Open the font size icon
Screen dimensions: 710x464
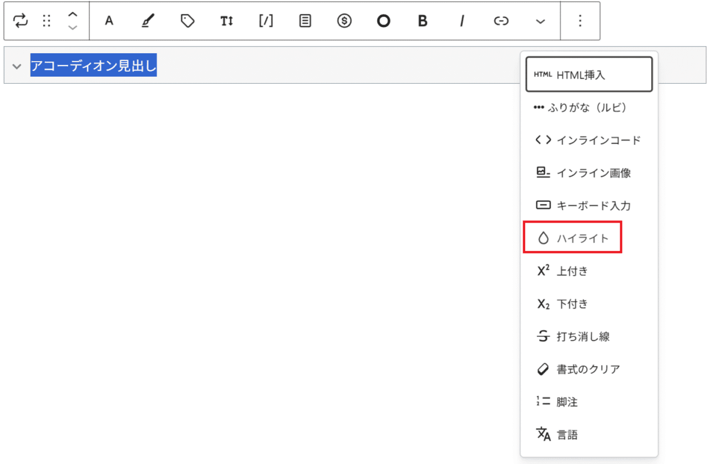226,21
